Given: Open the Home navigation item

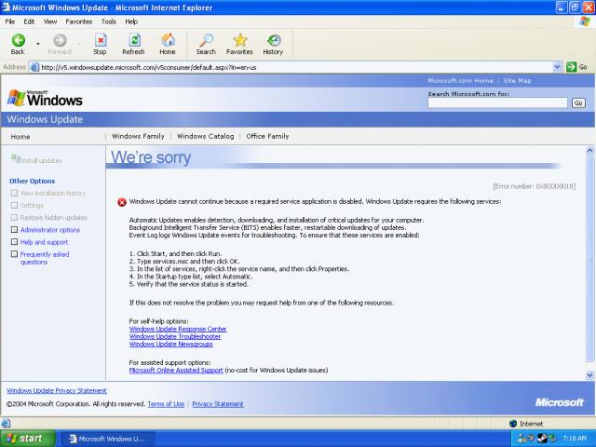Looking at the screenshot, I should pyautogui.click(x=20, y=137).
